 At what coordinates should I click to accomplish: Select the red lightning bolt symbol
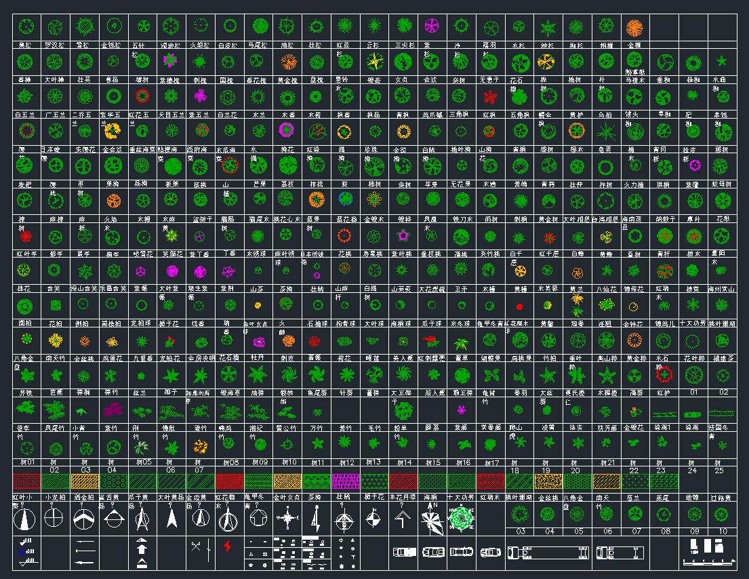tap(228, 546)
